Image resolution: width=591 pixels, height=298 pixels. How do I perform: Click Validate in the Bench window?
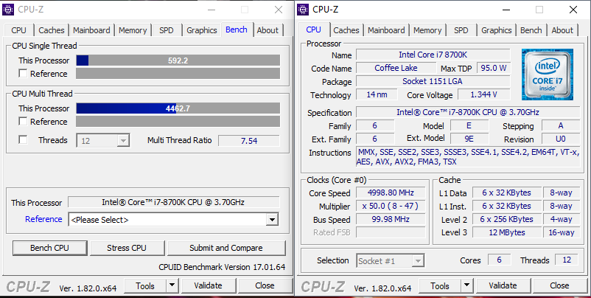coord(208,285)
